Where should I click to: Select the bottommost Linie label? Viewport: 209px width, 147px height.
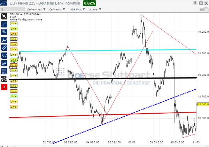point(14,107)
